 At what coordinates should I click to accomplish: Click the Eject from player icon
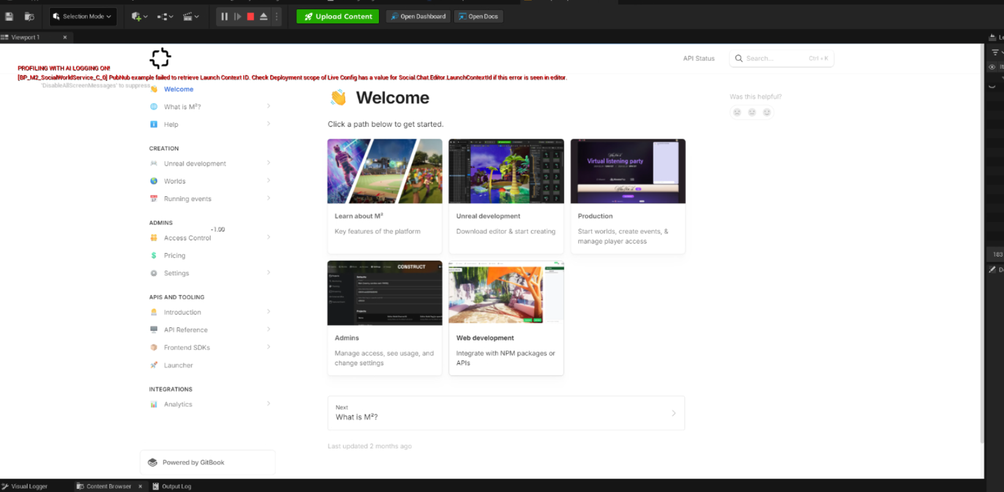[263, 17]
